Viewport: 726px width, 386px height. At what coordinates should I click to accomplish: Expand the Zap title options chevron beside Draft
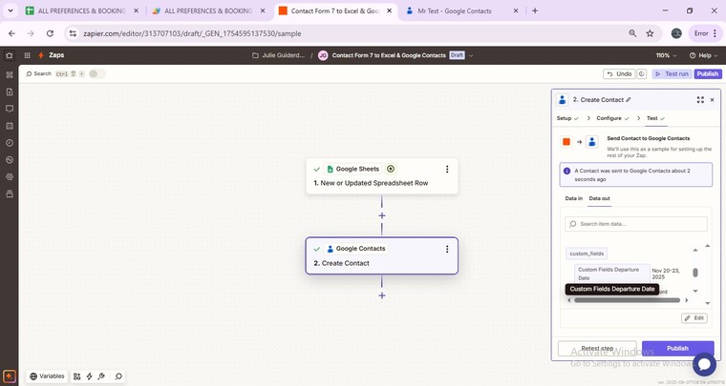tap(471, 55)
